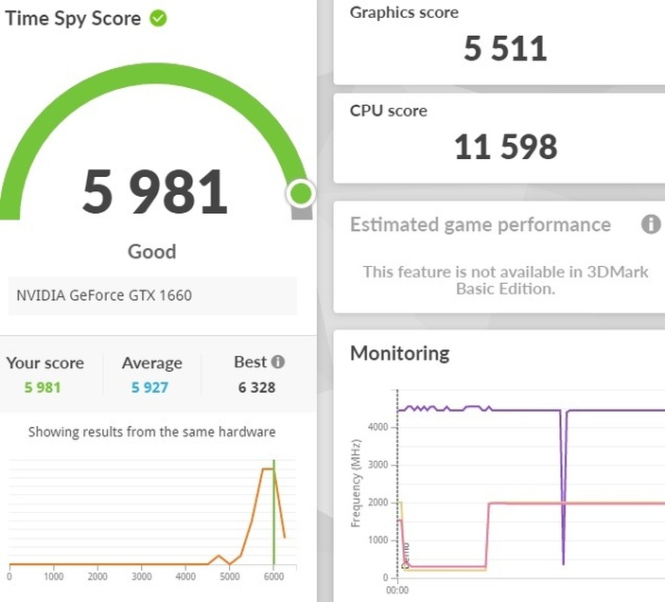Click the Graphics score value 5 511
The width and height of the screenshot is (665, 602).
point(505,48)
